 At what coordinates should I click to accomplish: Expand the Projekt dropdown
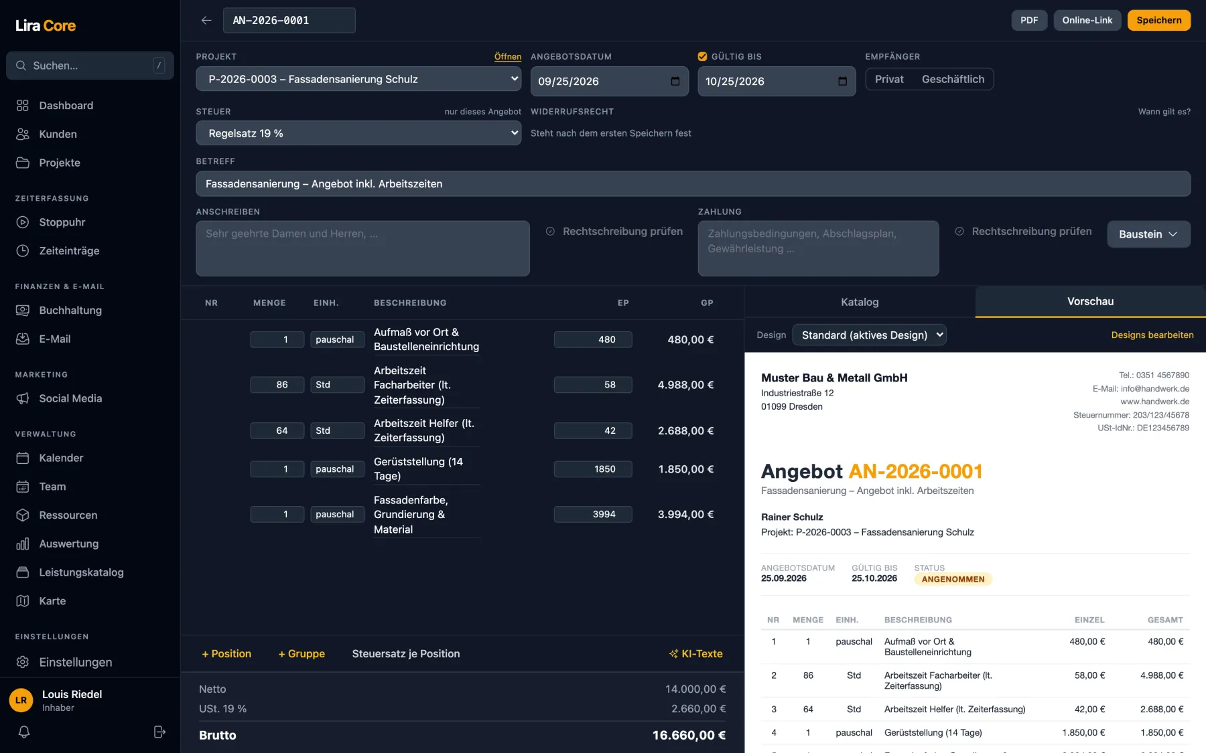pos(358,79)
